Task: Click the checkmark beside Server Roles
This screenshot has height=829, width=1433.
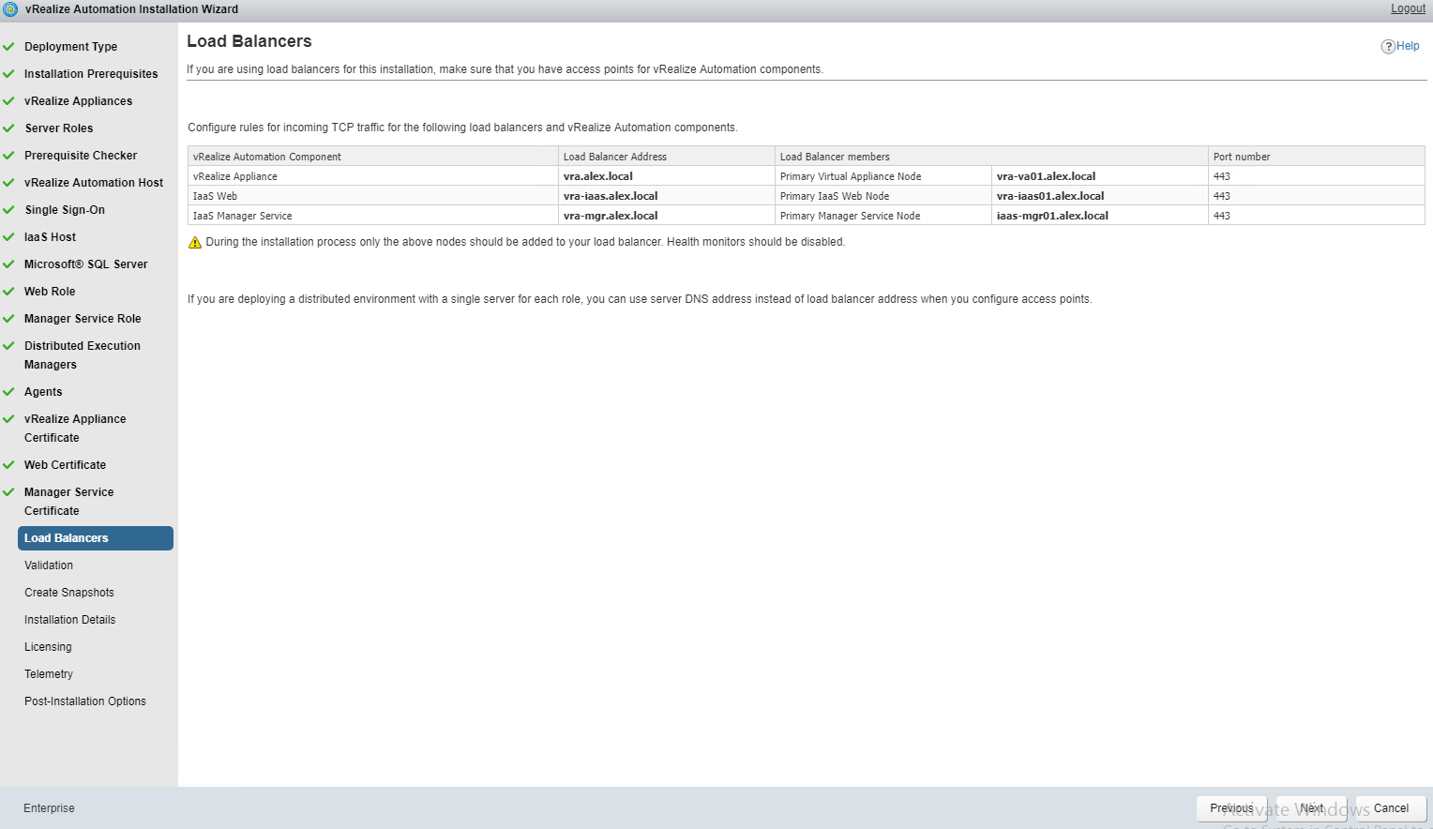Action: (x=8, y=128)
